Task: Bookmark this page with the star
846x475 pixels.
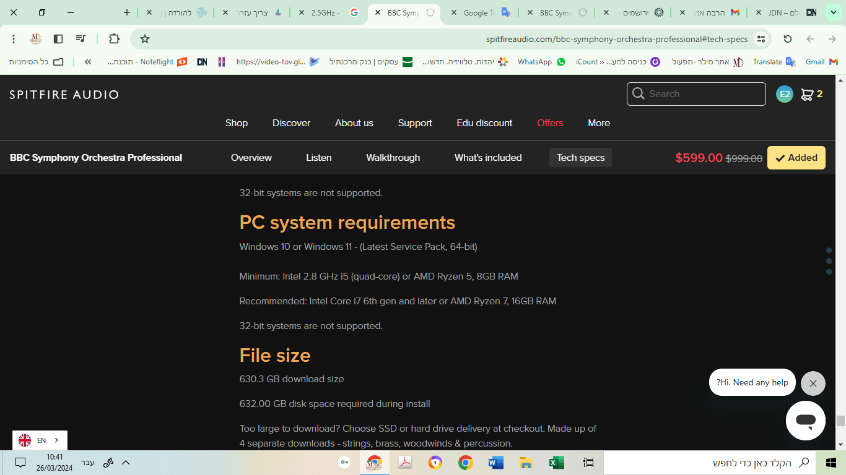Action: (x=145, y=39)
